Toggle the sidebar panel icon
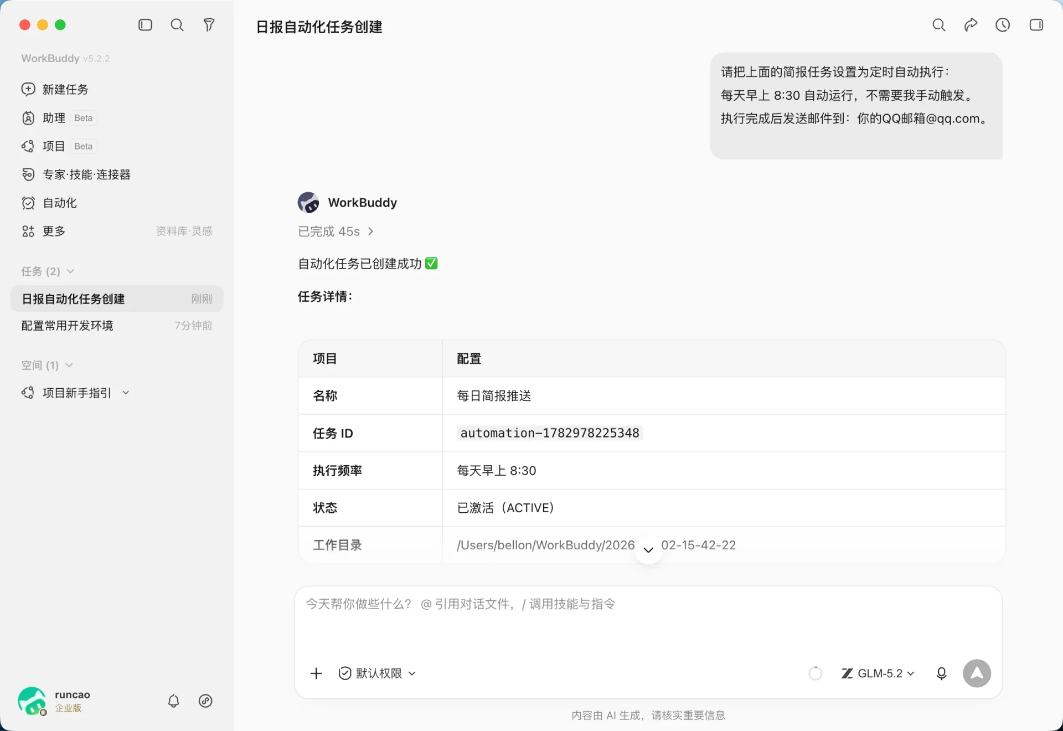 click(x=145, y=25)
